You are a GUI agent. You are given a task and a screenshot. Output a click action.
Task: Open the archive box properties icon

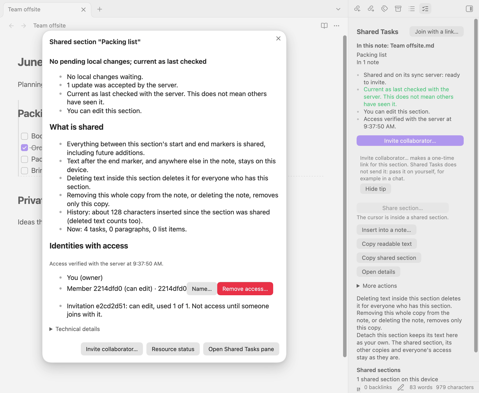coord(398,9)
